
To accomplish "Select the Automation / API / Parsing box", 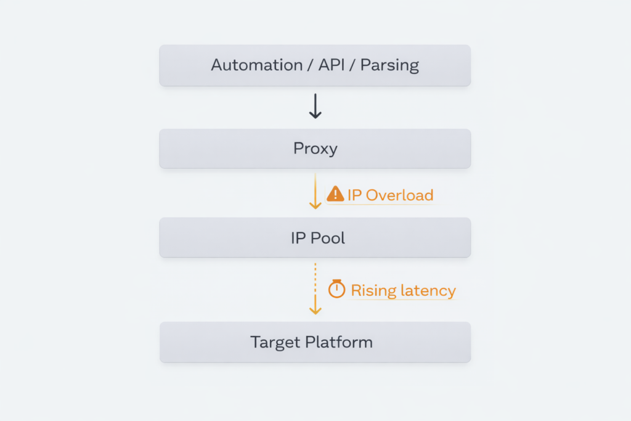I will point(315,65).
